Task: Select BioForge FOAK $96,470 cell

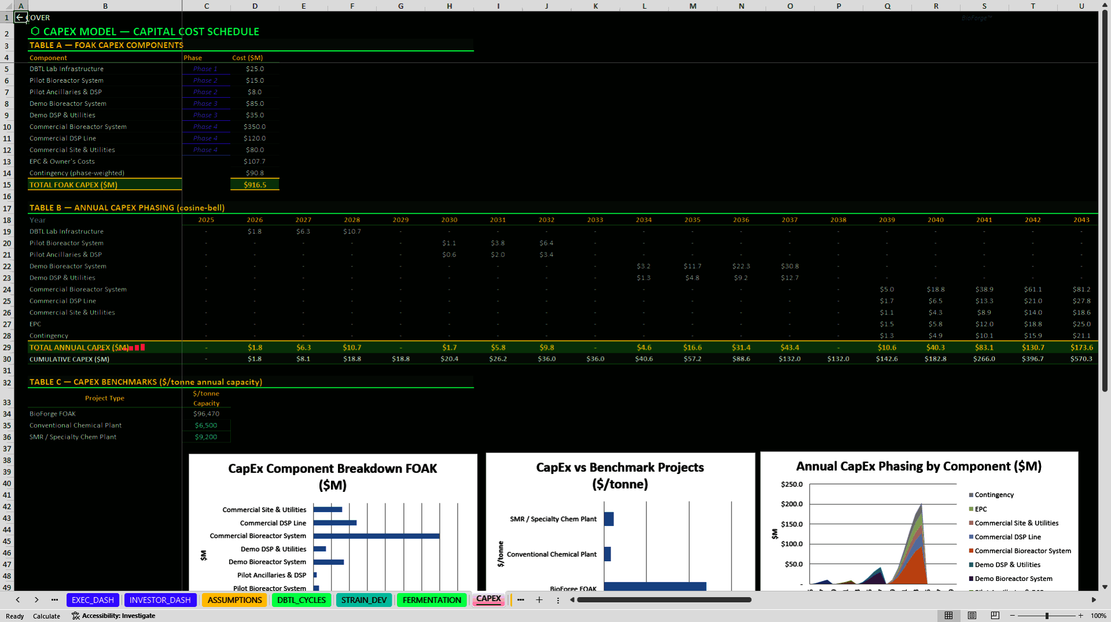Action: coord(206,414)
